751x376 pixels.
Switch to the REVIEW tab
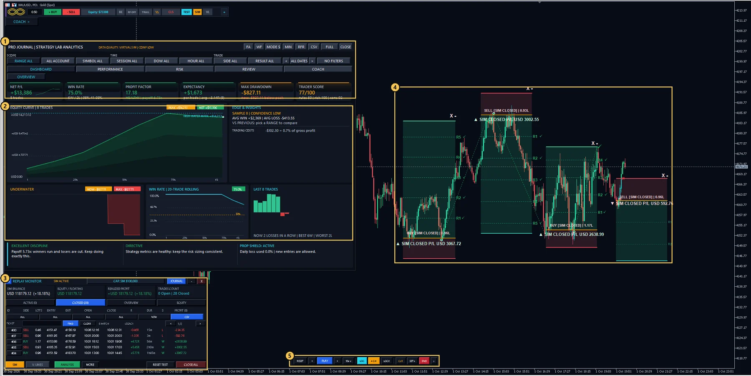point(249,69)
